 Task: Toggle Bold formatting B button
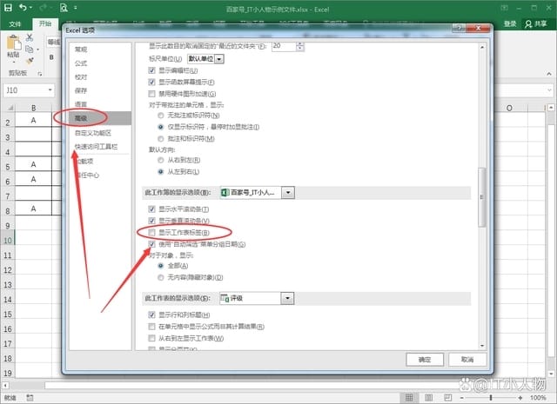[51, 57]
